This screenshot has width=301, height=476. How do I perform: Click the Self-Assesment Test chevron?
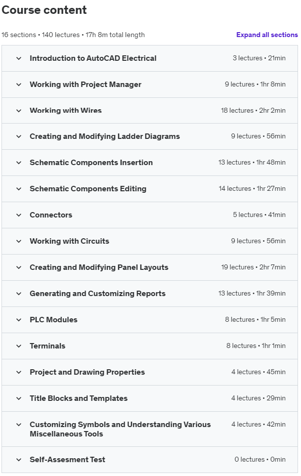point(19,460)
